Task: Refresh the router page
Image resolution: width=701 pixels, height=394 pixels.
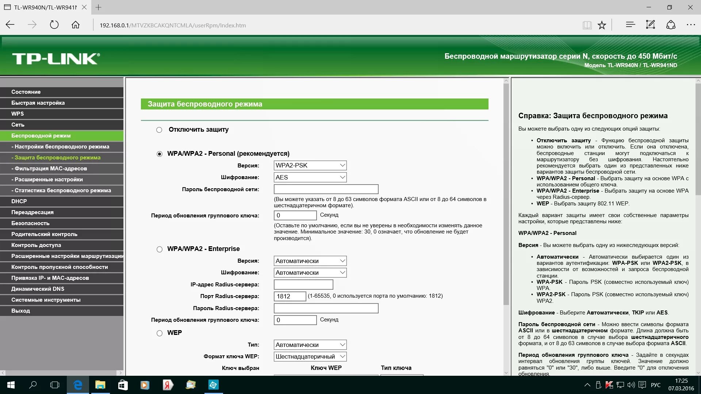Action: (x=54, y=25)
